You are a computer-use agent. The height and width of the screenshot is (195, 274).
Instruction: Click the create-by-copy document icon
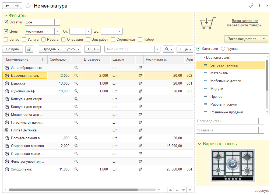[29, 49]
